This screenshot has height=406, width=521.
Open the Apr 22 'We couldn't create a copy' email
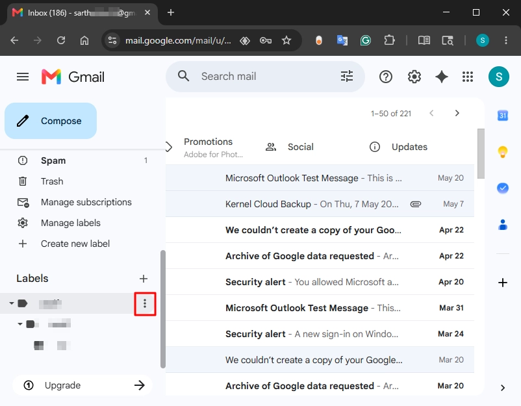[x=320, y=229]
